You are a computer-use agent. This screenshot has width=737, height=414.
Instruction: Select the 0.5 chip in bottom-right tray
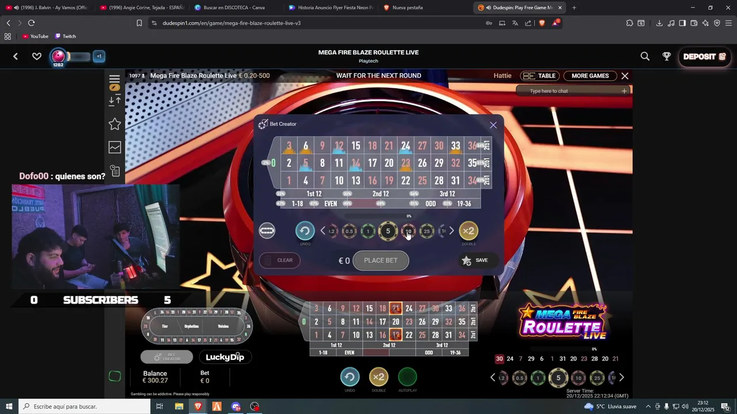pos(519,378)
